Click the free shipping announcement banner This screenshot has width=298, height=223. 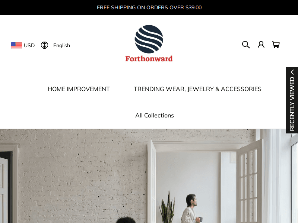tap(149, 7)
